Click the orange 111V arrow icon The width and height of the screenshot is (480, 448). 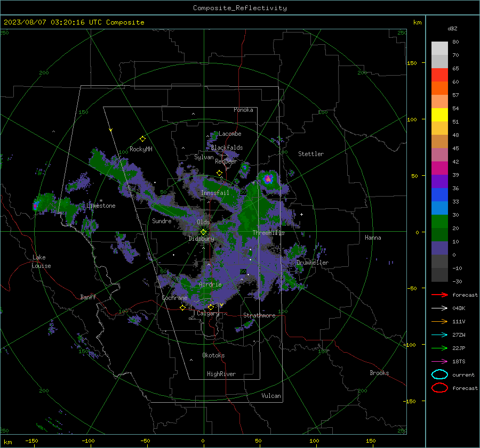pyautogui.click(x=439, y=321)
